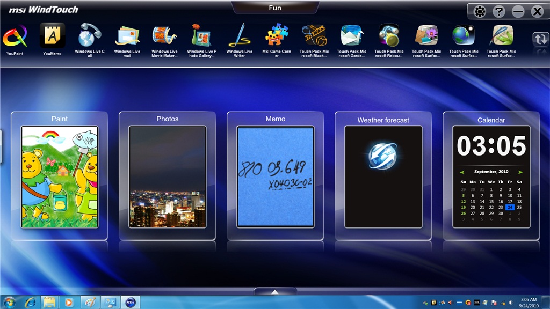This screenshot has width=550, height=309.
Task: Go to next month in calendar
Action: click(x=520, y=172)
